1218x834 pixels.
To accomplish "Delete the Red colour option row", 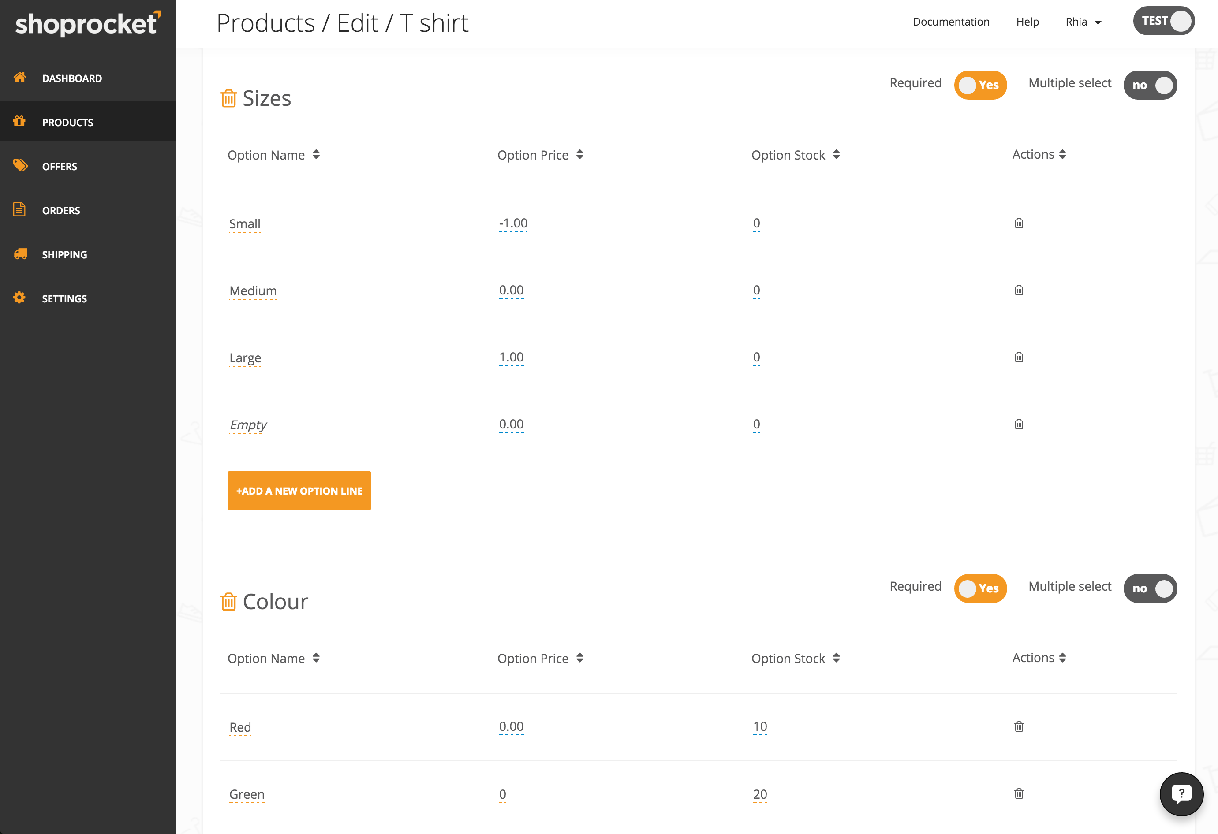I will pos(1018,726).
